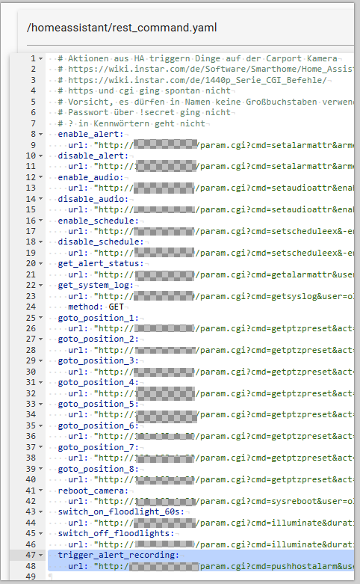Click the wiki.instar.com Home_Assistant comment URL
The image size is (360, 584).
pyautogui.click(x=211, y=70)
